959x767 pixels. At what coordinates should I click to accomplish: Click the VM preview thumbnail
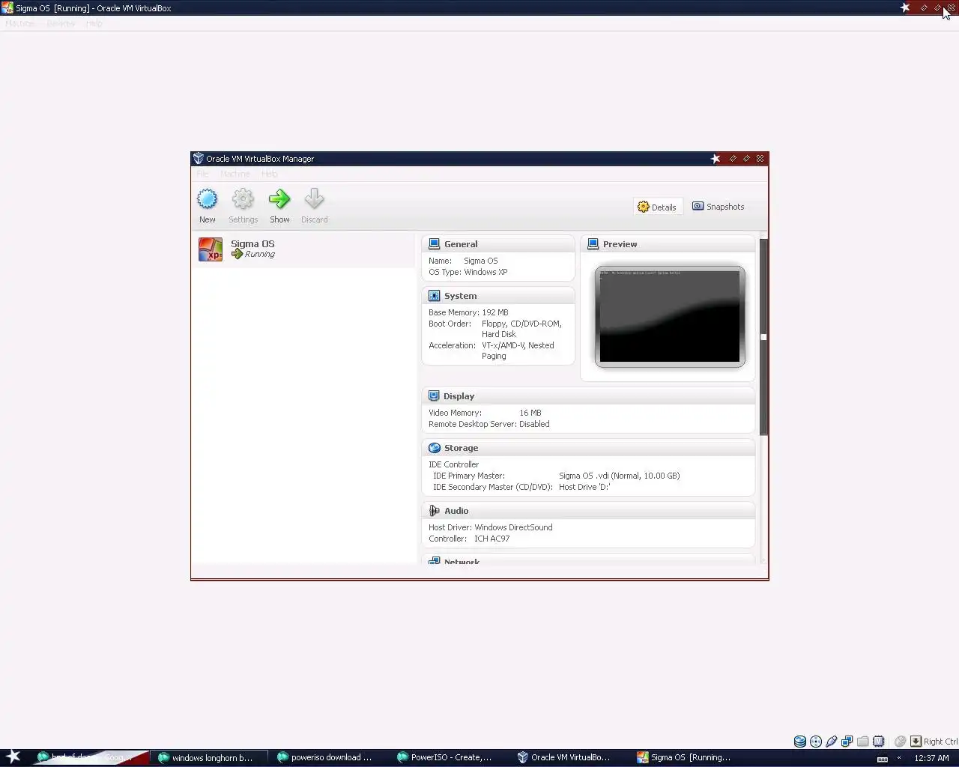670,317
